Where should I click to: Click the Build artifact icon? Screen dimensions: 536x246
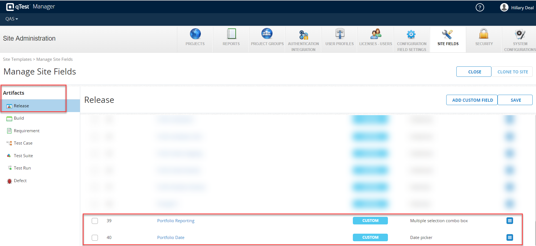9,119
